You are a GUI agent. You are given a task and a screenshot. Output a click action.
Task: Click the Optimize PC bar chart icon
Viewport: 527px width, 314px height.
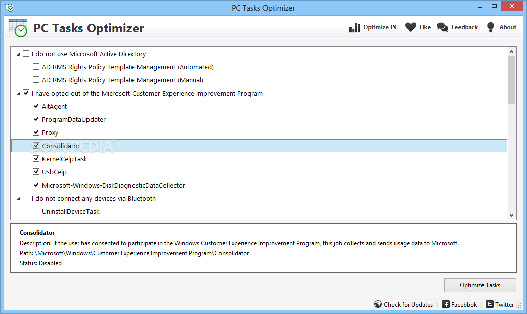tap(354, 28)
